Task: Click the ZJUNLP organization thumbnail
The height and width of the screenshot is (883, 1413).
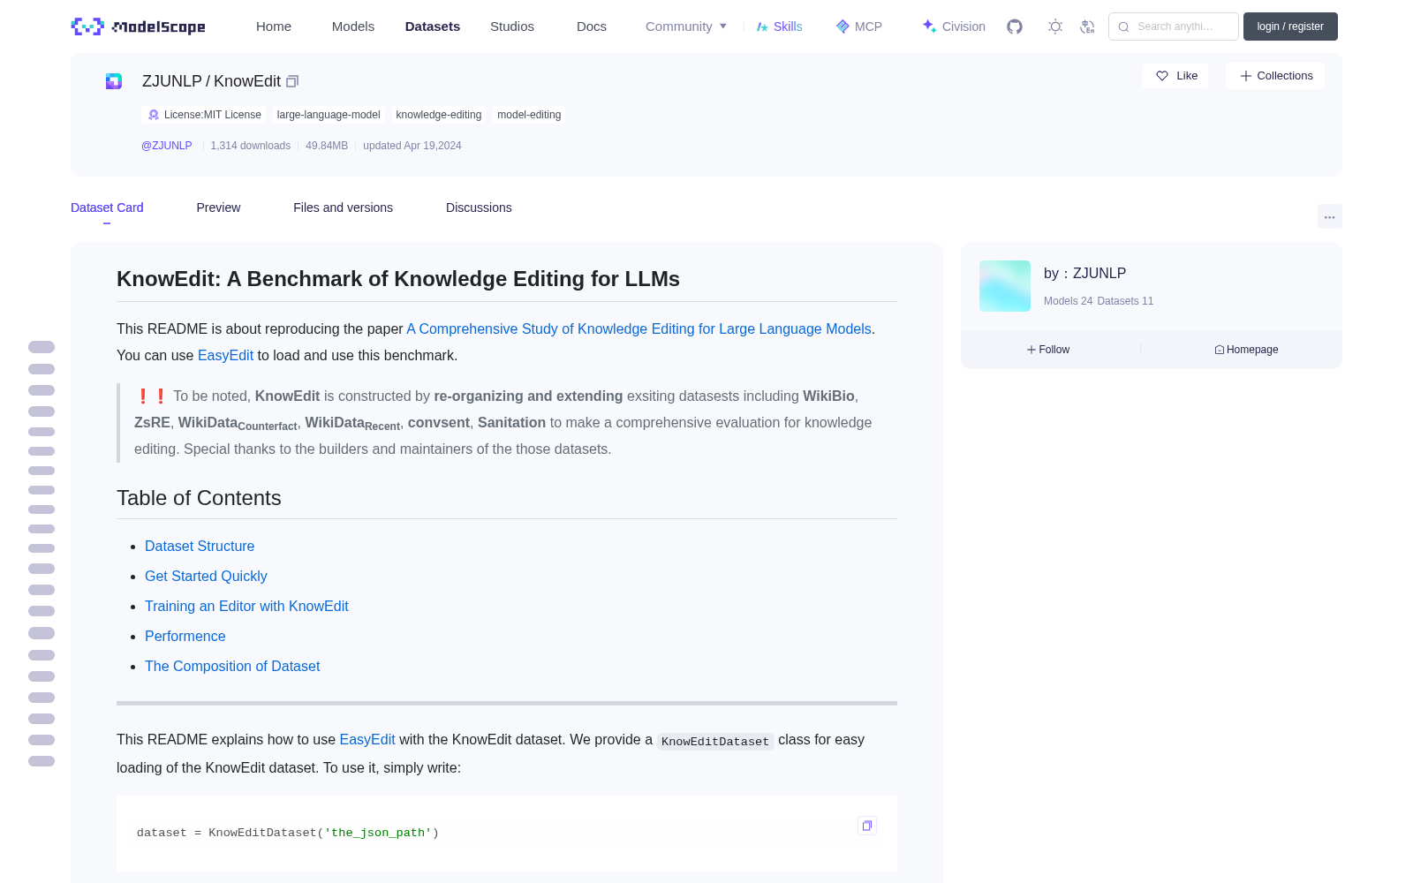Action: pyautogui.click(x=1005, y=286)
